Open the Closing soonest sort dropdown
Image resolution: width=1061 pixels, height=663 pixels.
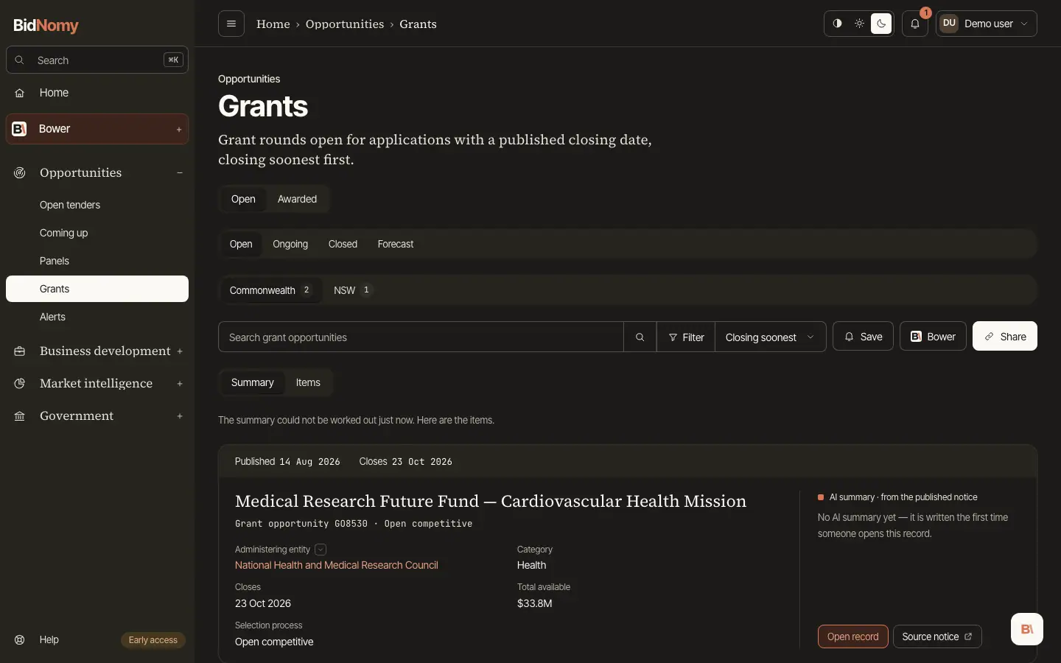tap(770, 337)
